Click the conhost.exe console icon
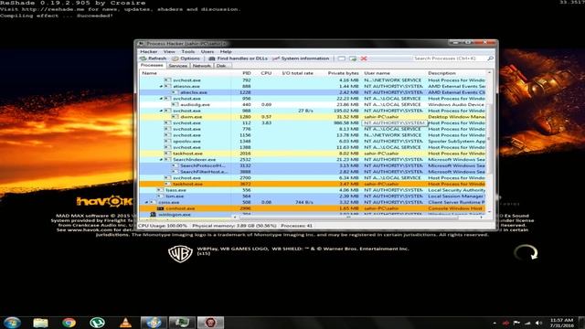Screen dimensions: 585x329 coord(161,208)
